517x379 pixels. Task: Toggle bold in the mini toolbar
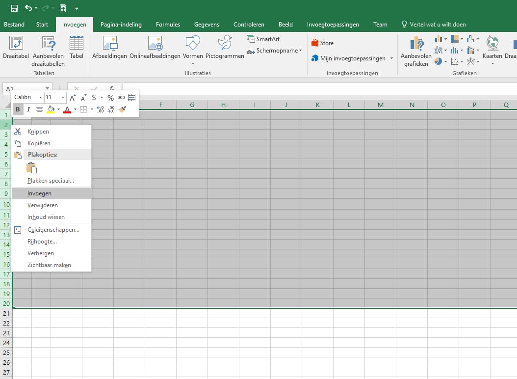pyautogui.click(x=18, y=109)
